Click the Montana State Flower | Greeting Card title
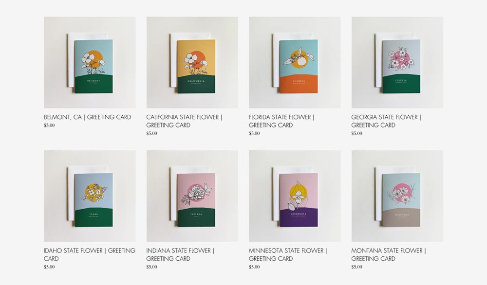487x285 pixels. coord(389,255)
